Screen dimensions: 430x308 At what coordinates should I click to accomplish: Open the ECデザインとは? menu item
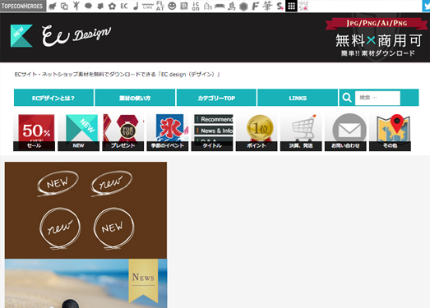(53, 98)
